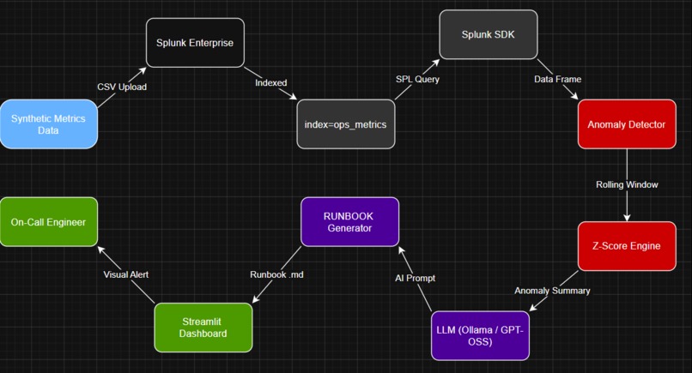
Task: Select the RUNBOOK Generator node
Action: point(349,222)
